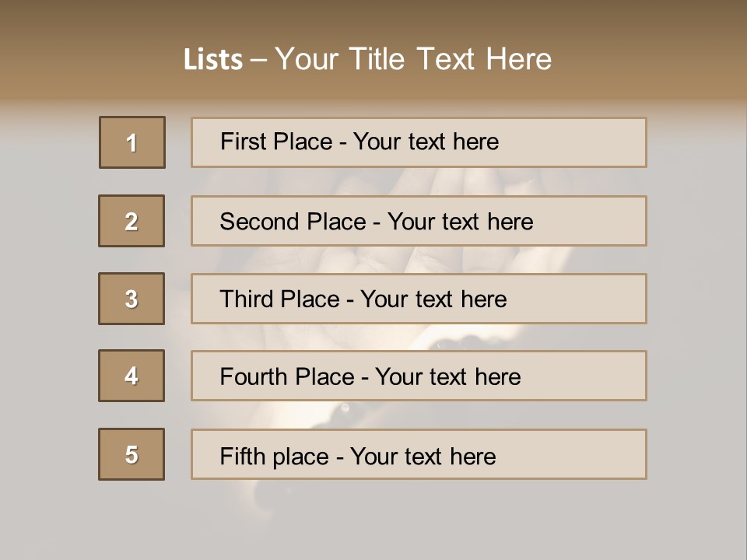
Task: Click the word 'Fourth' in list
Action: (x=253, y=376)
